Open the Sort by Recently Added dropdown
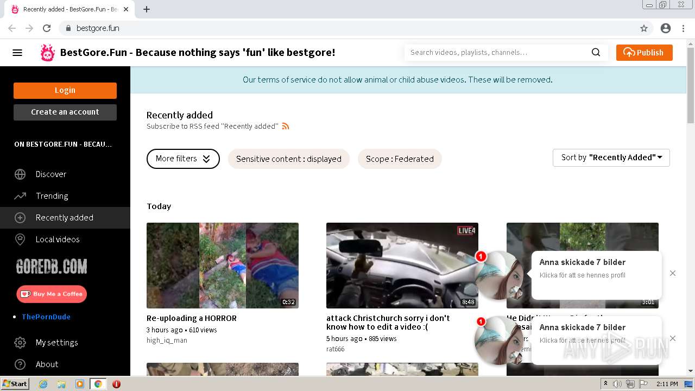 [611, 157]
